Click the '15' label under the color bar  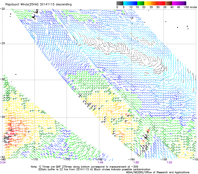(137, 7)
